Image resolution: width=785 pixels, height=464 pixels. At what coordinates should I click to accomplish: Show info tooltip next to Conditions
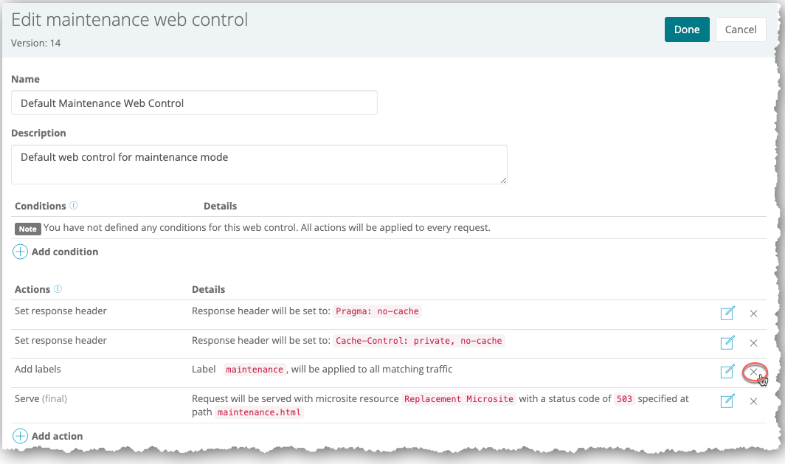click(x=74, y=206)
